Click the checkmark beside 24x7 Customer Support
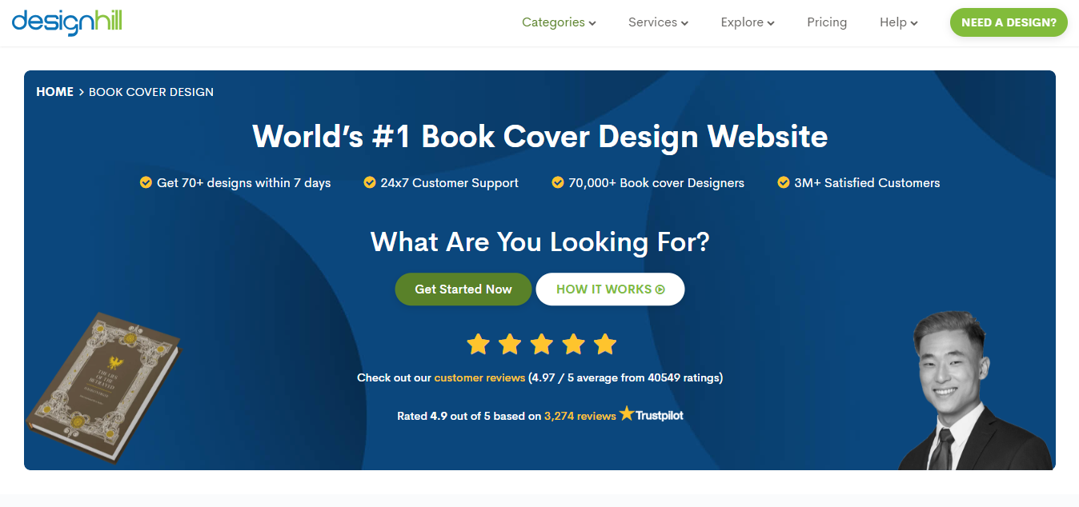Image resolution: width=1079 pixels, height=507 pixels. point(370,182)
